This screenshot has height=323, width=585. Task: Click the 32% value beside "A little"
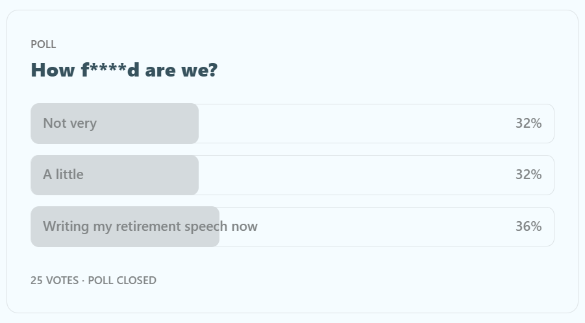tap(528, 174)
